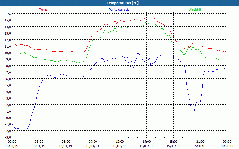Click the "12:00" time label
The height and width of the screenshot is (149, 239).
click(119, 142)
